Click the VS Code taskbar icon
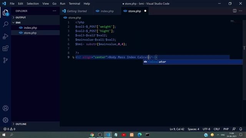The height and width of the screenshot is (138, 246). tap(108, 135)
